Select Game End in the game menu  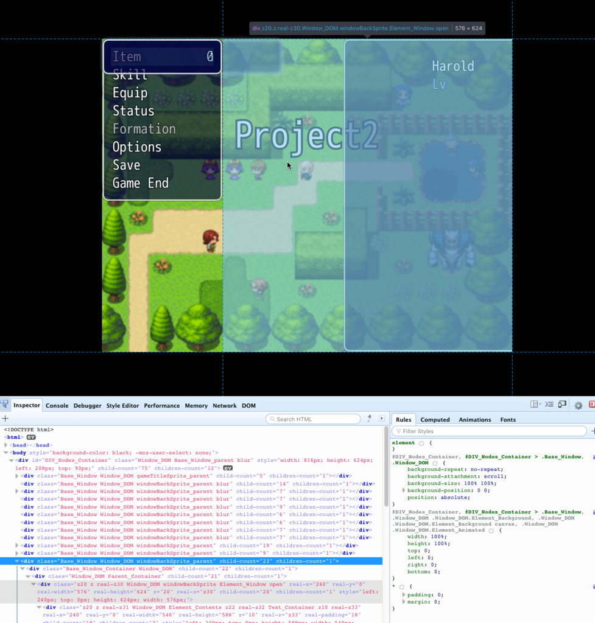(140, 183)
